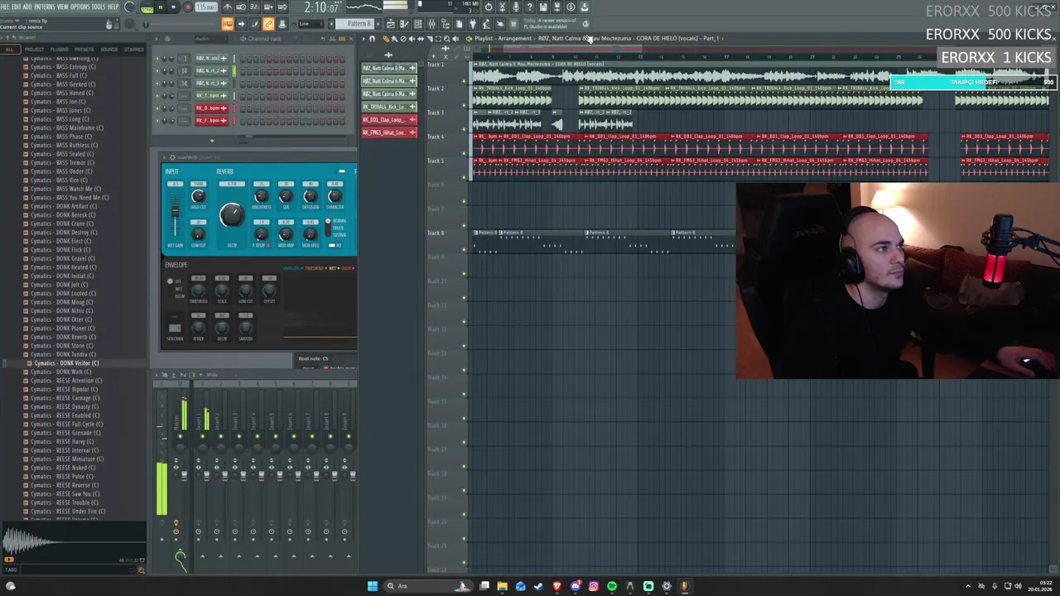1060x596 pixels.
Task: Toggle the Track 5 mute LED in Playlist
Action: point(465,177)
